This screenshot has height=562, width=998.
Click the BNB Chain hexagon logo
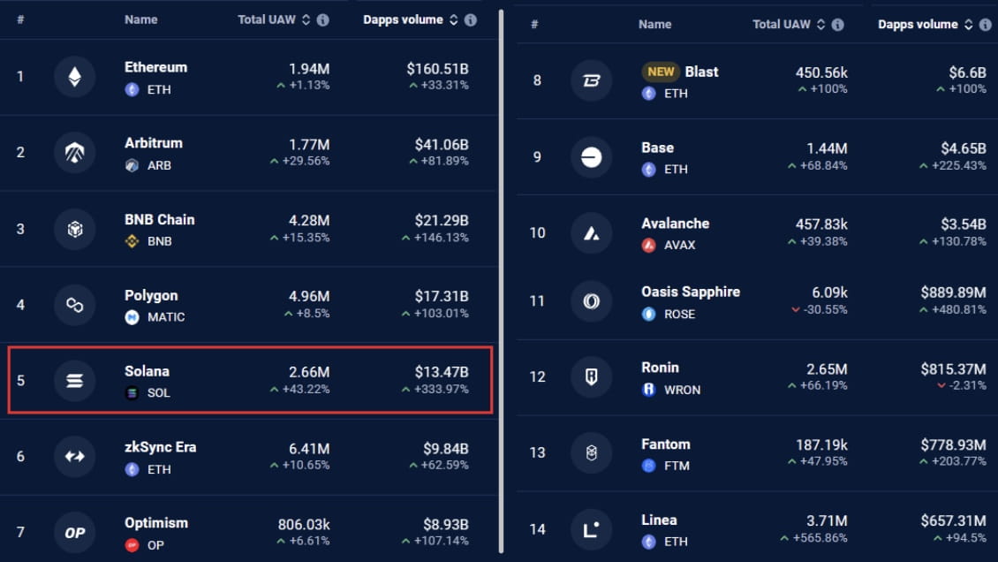point(74,229)
